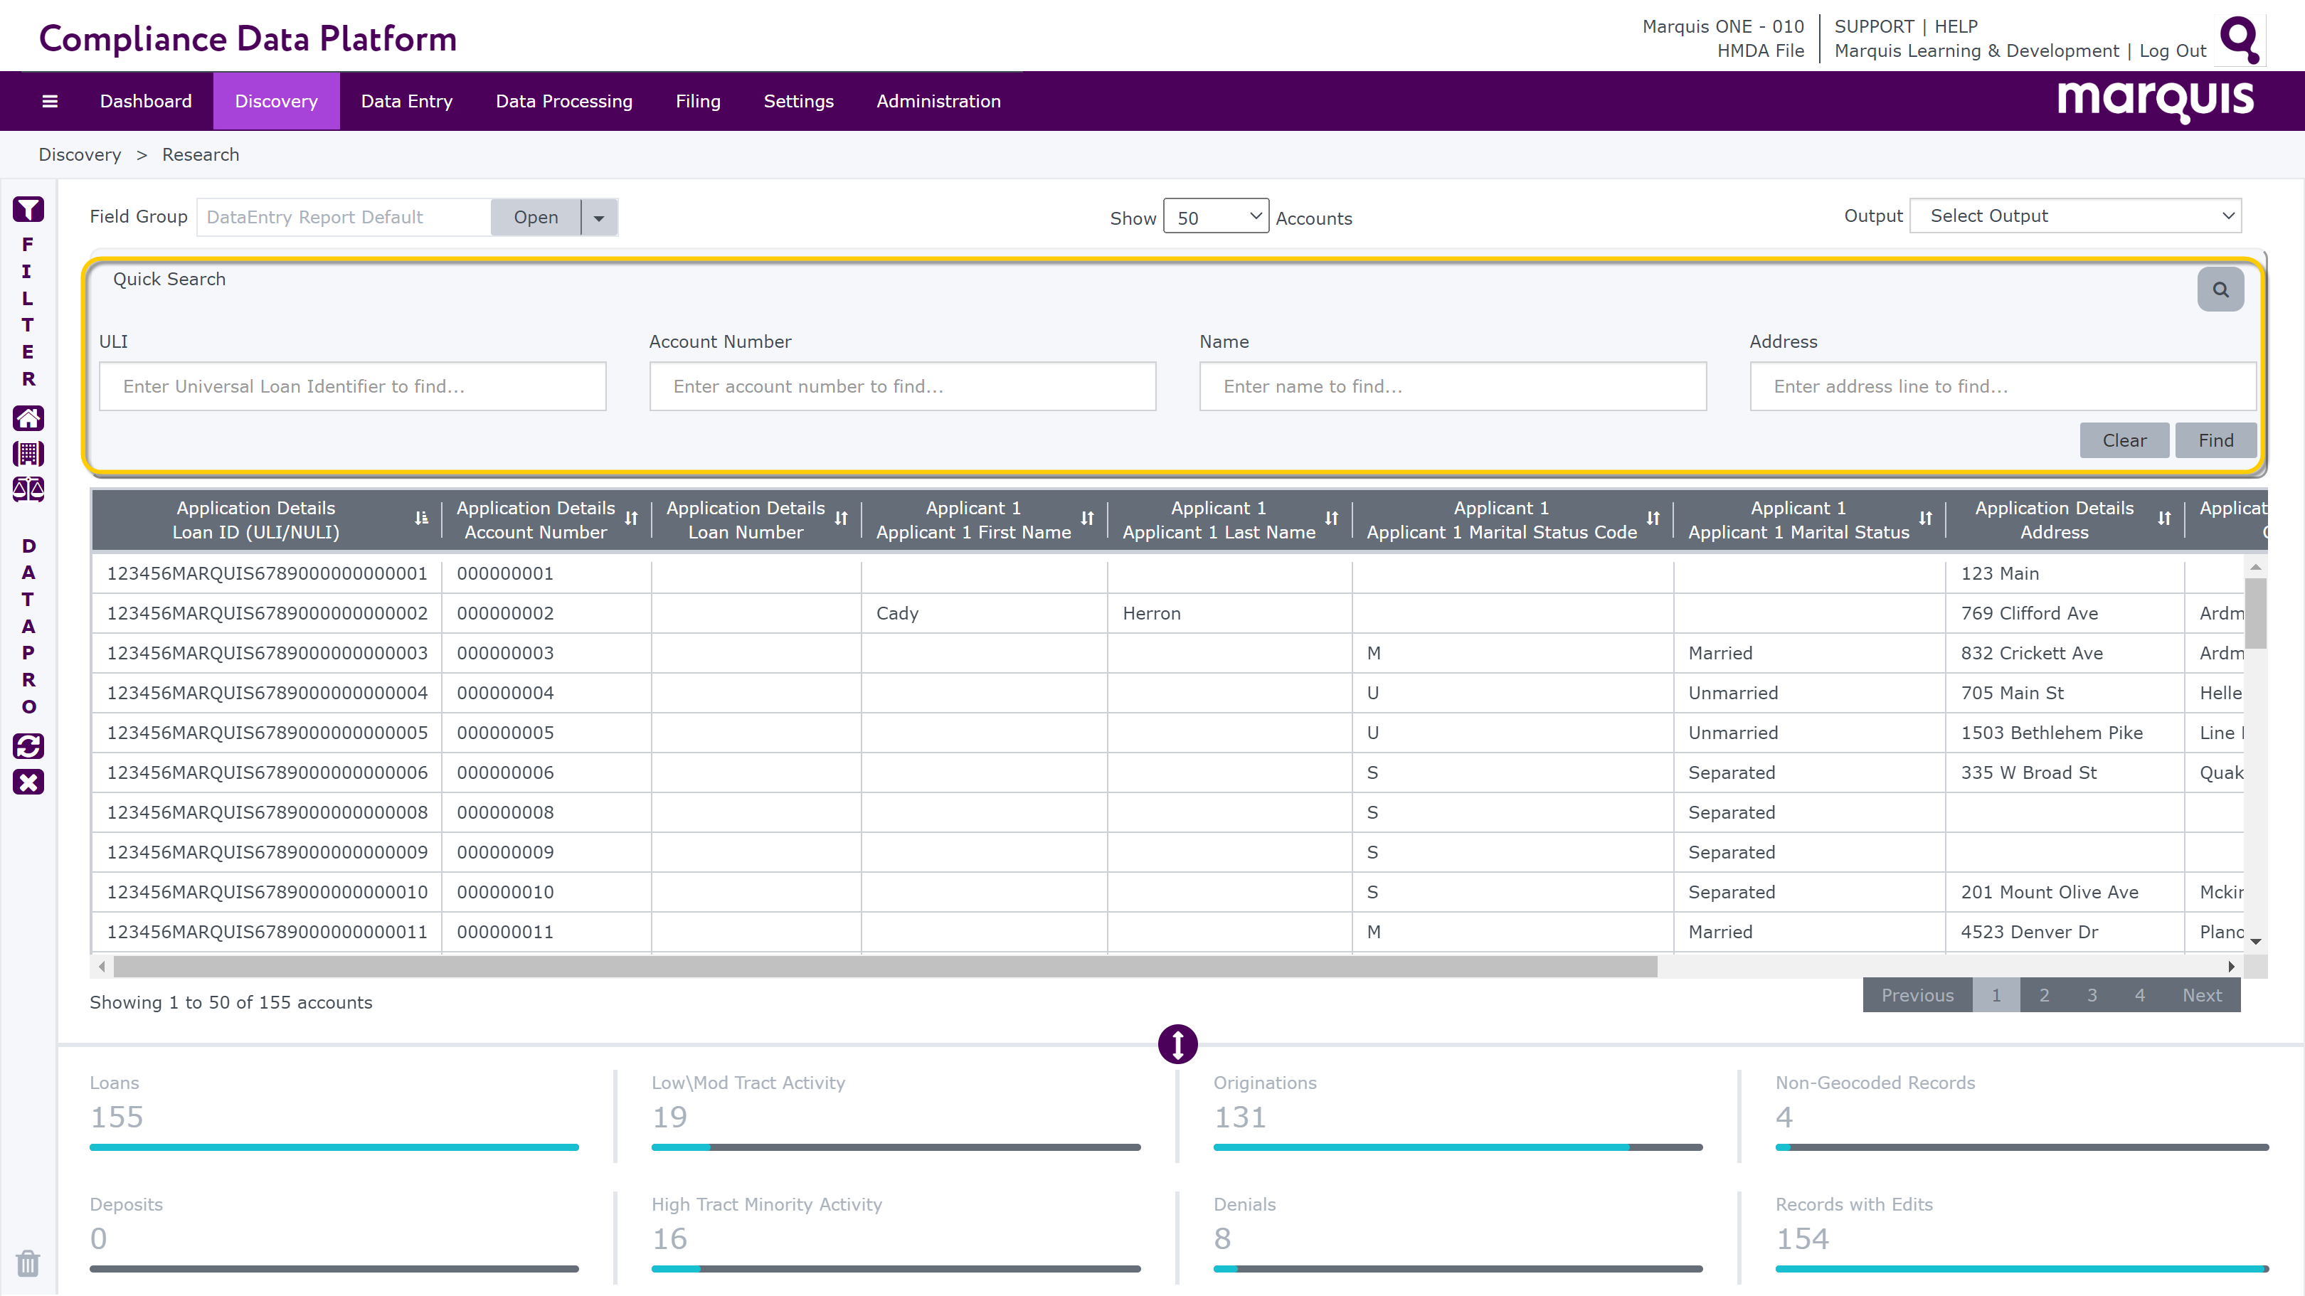Click the Clear button
This screenshot has width=2305, height=1296.
pos(2124,440)
